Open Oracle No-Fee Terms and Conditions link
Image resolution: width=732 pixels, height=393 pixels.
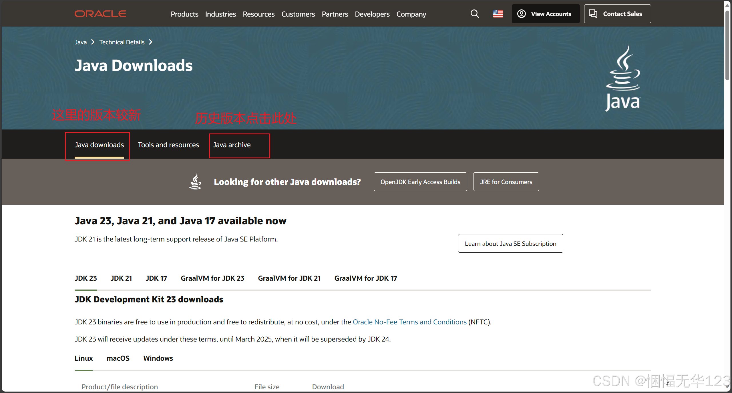coord(409,322)
